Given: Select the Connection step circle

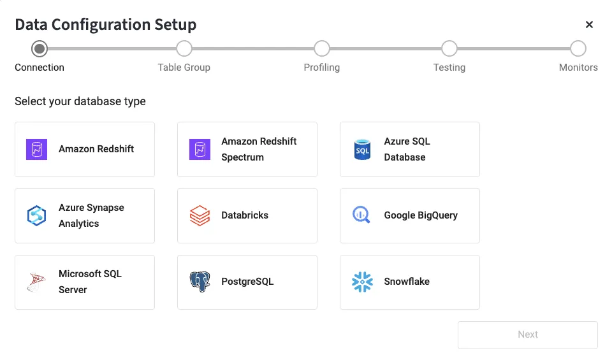Looking at the screenshot, I should point(40,48).
